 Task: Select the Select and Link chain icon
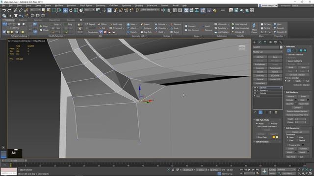(x=15, y=10)
